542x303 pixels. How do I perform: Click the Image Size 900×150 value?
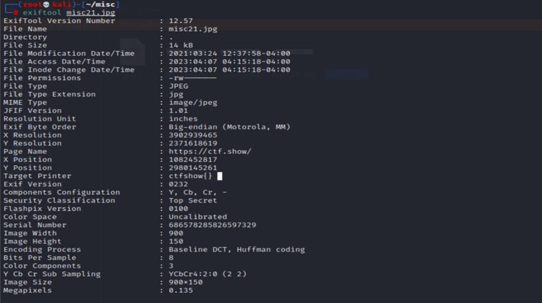(x=185, y=282)
